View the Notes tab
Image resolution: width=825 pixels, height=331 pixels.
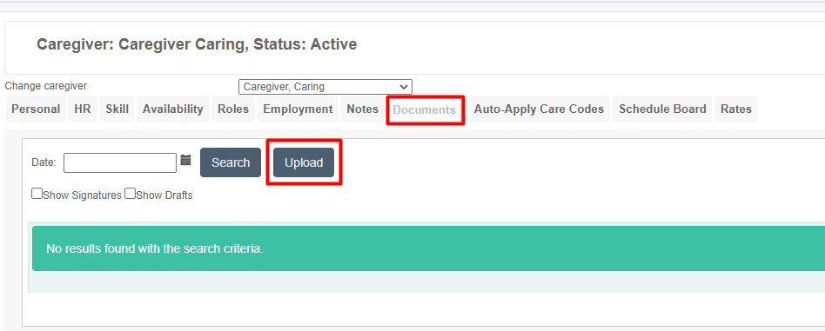point(363,109)
